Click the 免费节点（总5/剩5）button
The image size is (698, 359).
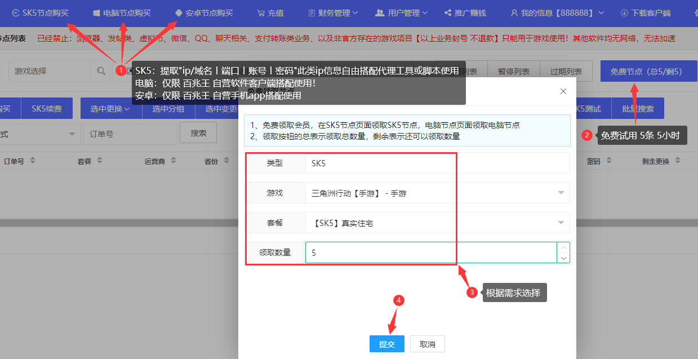[x=648, y=71]
